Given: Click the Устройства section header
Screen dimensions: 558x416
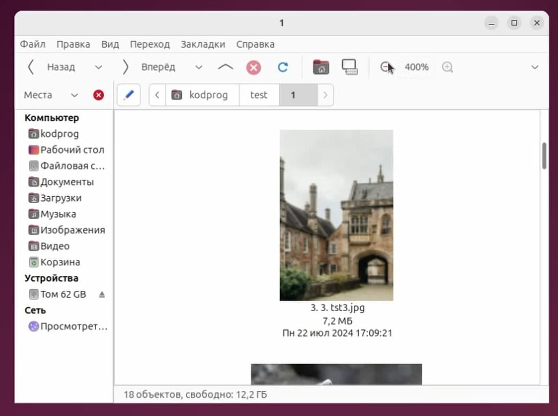Looking at the screenshot, I should point(51,278).
